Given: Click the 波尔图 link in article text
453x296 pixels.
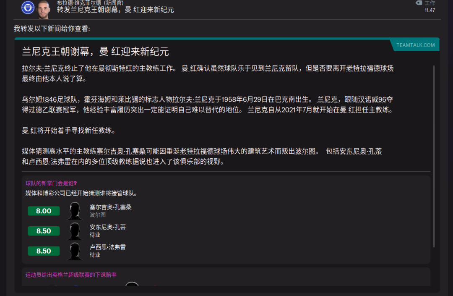Looking at the screenshot, I should point(305,152).
